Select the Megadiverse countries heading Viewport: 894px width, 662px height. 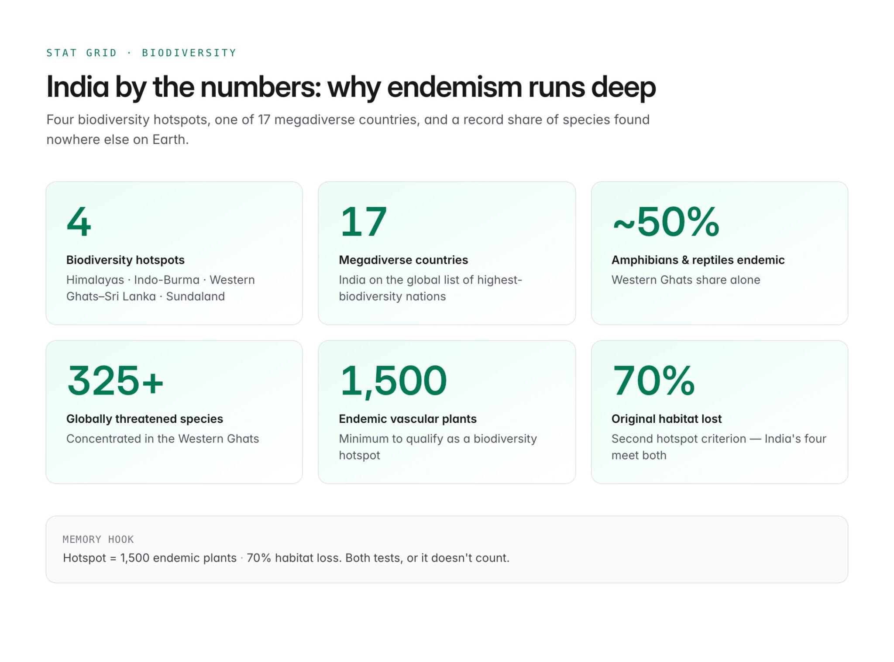pyautogui.click(x=403, y=260)
